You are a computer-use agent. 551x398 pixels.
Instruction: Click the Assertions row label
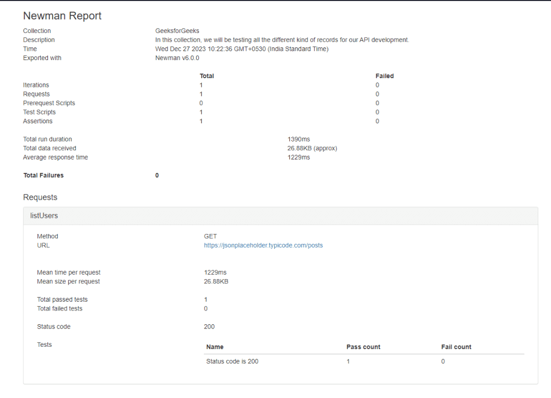point(37,121)
